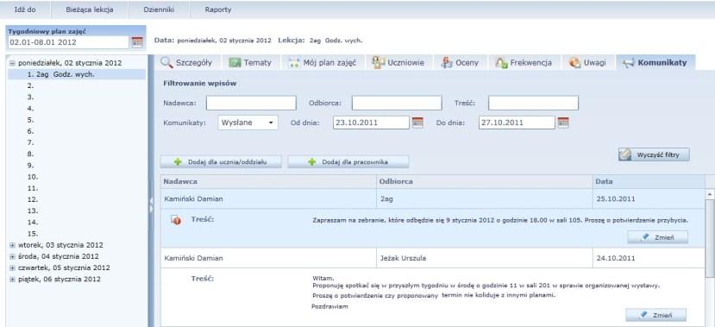This screenshot has width=715, height=327.
Task: Select lesson slot 8 in the tree
Action: click(x=30, y=154)
